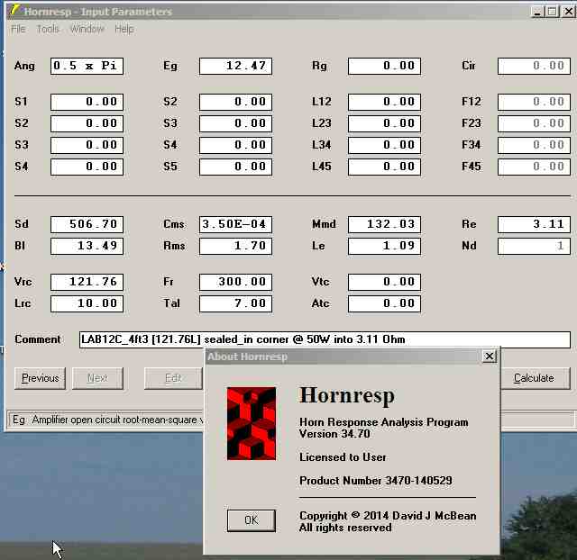Click the L23 input field
577x560 pixels.
click(x=384, y=124)
